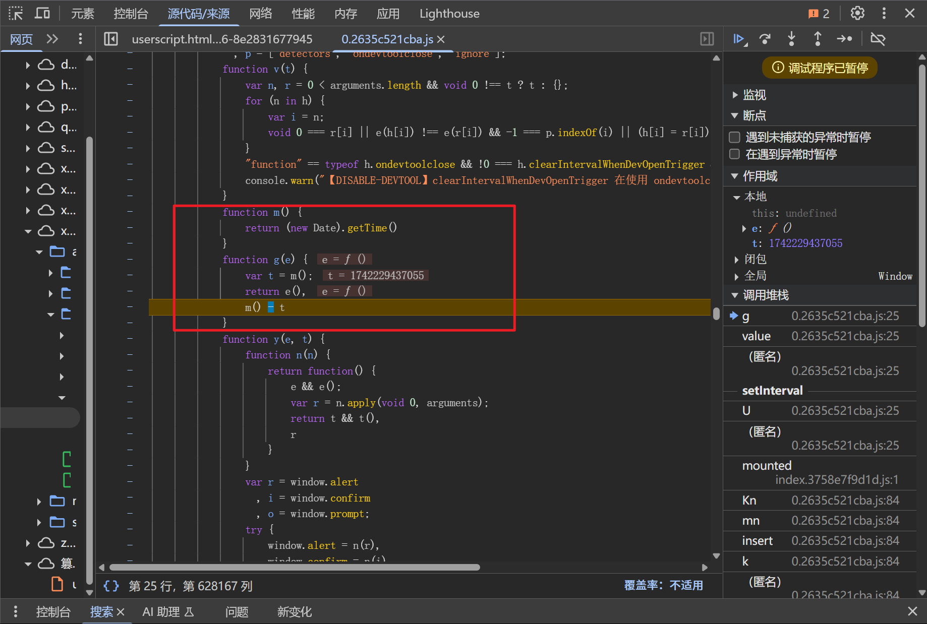Step over next function call
927x624 pixels.
(765, 39)
